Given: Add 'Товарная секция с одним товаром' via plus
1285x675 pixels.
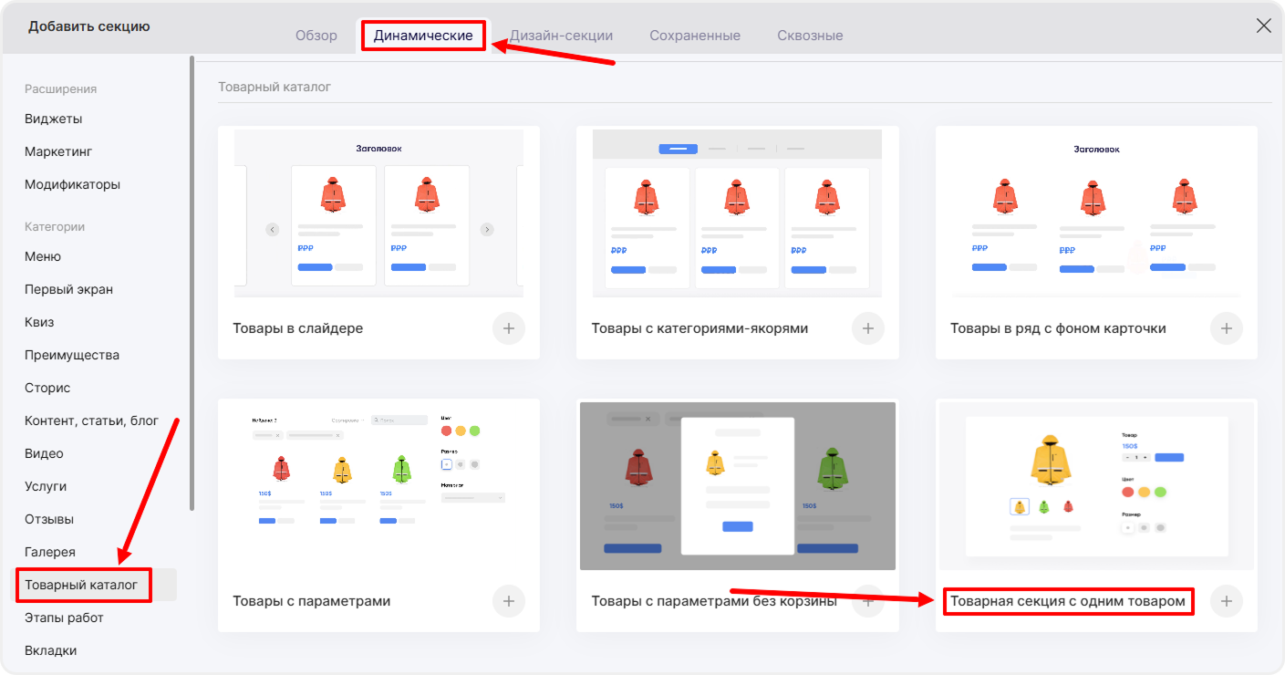Looking at the screenshot, I should tap(1226, 601).
